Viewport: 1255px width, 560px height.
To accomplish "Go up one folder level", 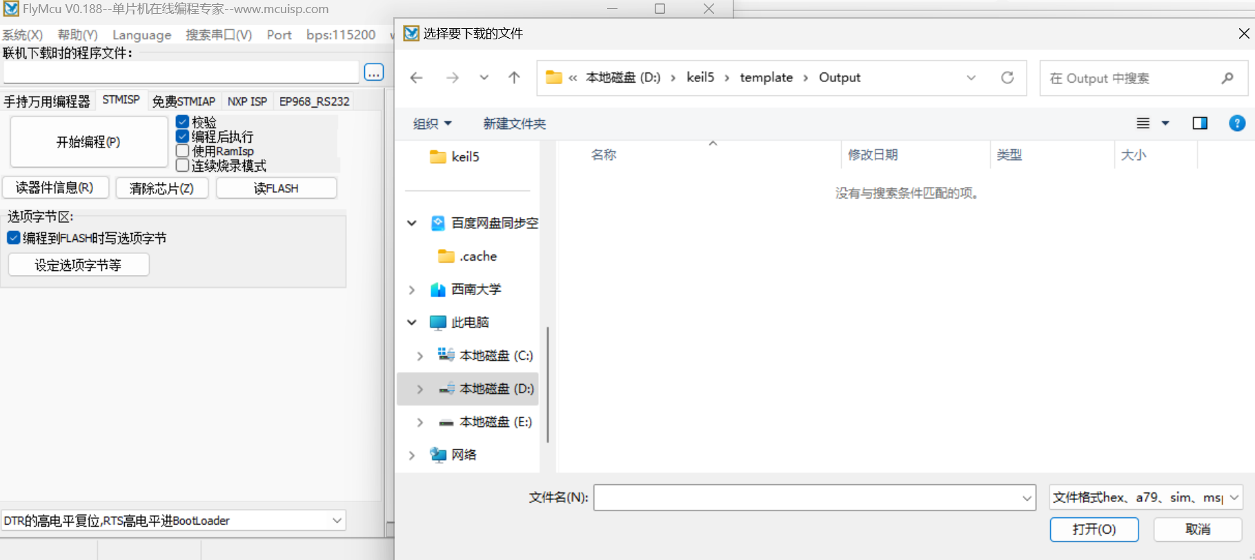I will tap(514, 78).
